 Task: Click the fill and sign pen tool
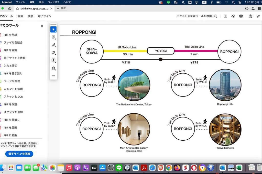(x=53, y=68)
